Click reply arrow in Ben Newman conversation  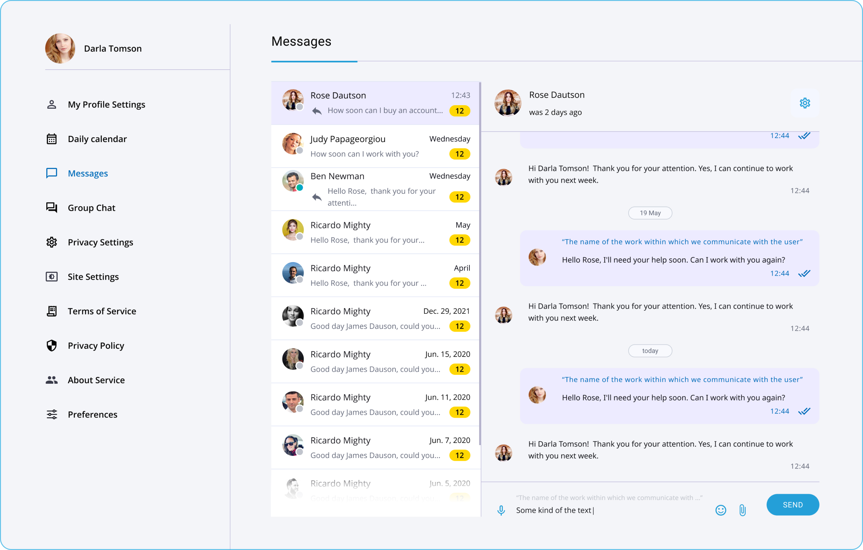pos(317,197)
